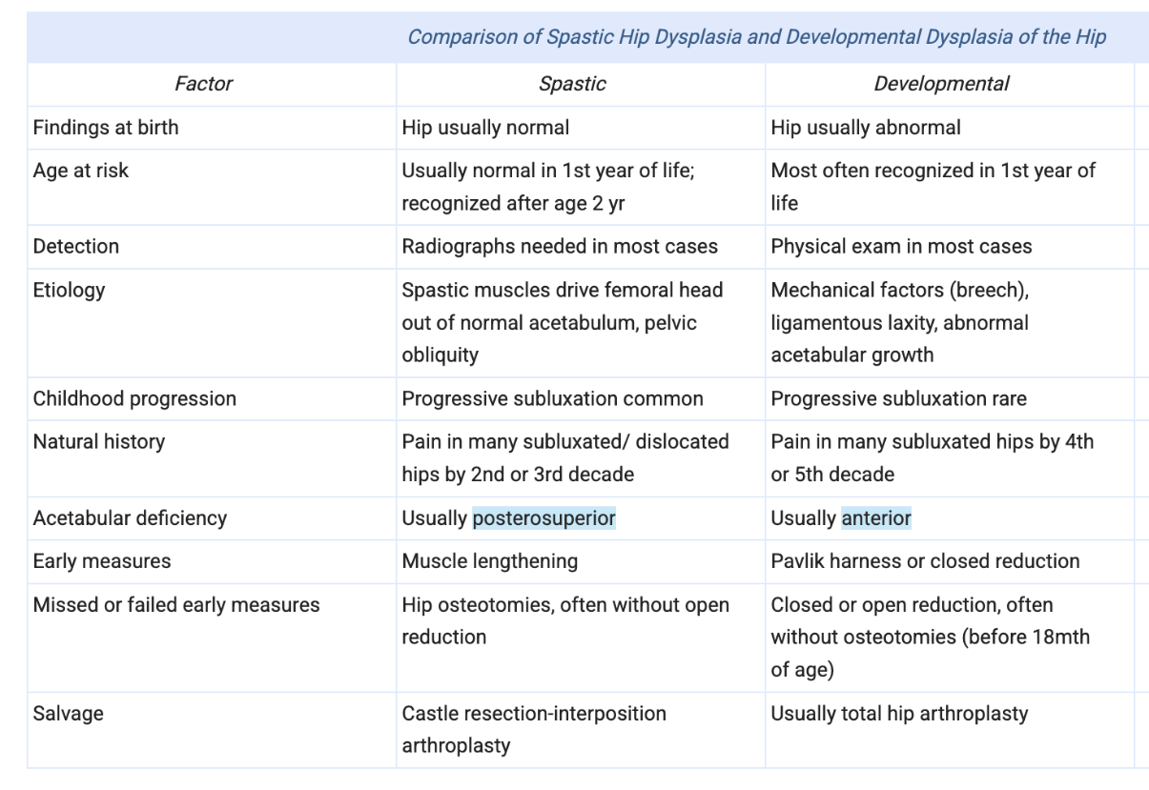This screenshot has height=790, width=1149.
Task: Click the Age at risk row label
Action: (81, 171)
